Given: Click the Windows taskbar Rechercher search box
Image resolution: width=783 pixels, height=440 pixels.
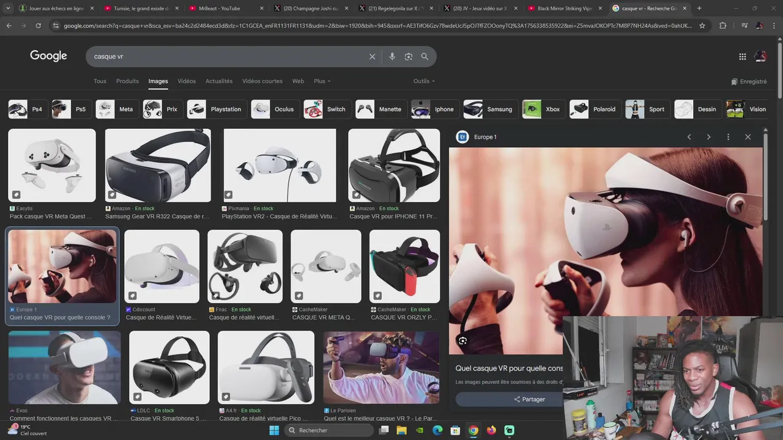Looking at the screenshot, I should tap(329, 430).
